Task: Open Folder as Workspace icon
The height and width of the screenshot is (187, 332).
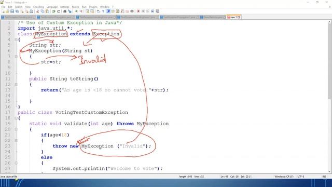Action: (x=127, y=11)
